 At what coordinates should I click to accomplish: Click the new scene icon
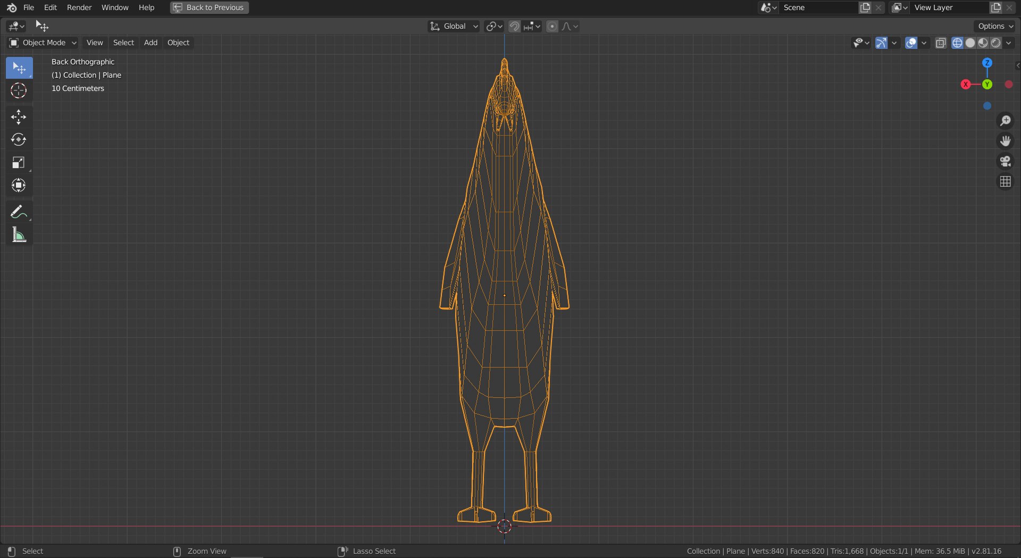coord(866,7)
